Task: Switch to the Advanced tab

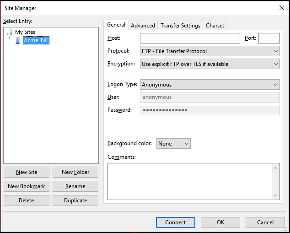Action: (143, 26)
